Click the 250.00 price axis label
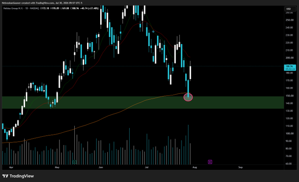 point(289,20)
